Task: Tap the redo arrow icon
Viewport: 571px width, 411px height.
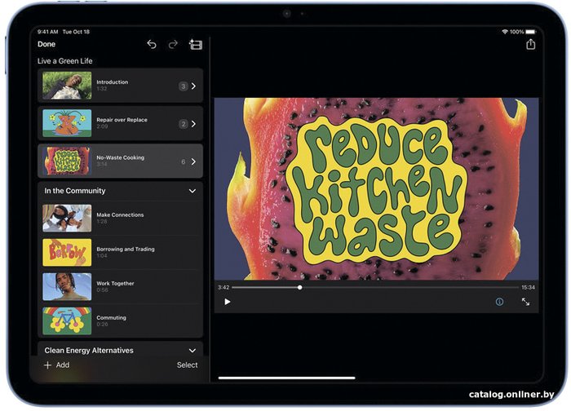Action: click(173, 44)
